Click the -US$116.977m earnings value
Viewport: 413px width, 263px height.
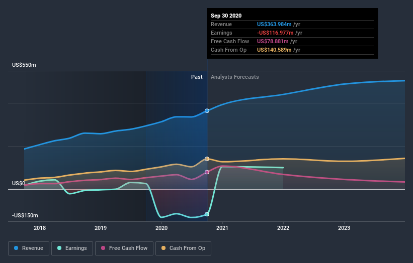tap(275, 33)
